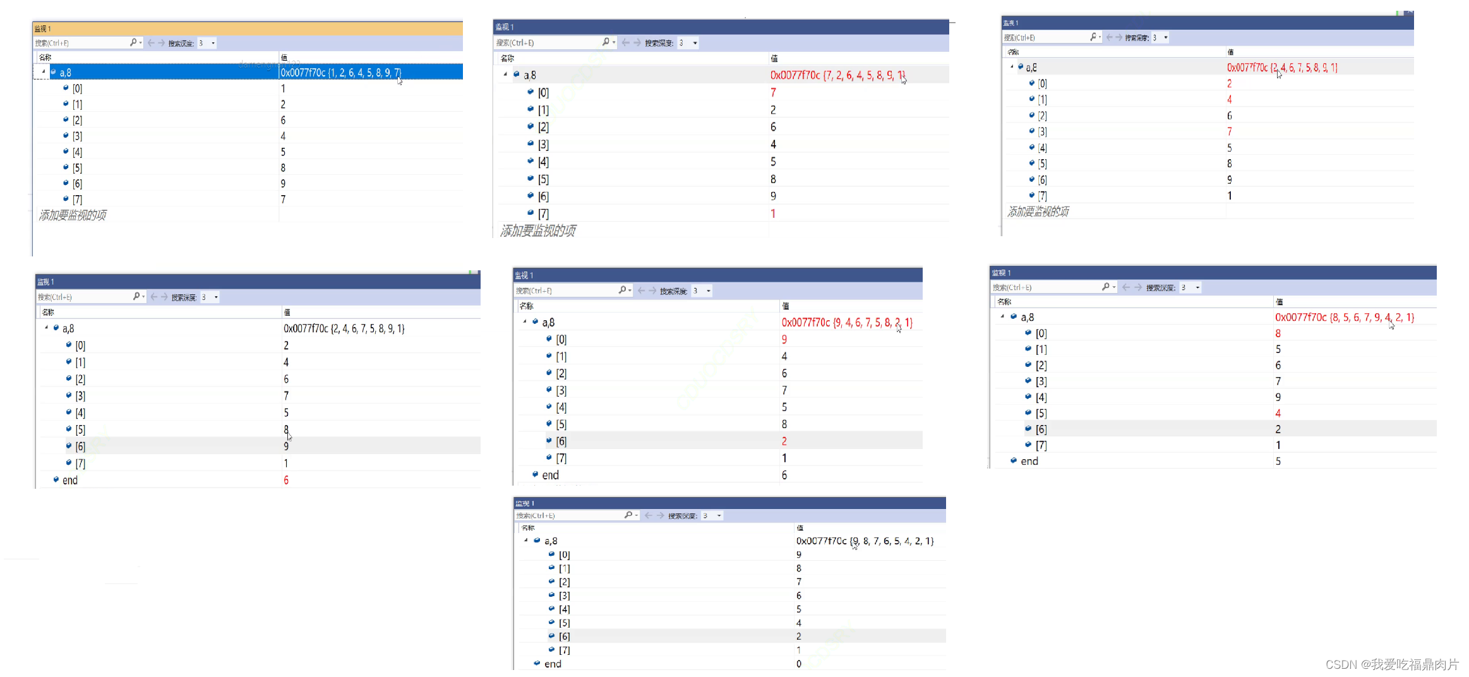Click 添加要监视的项 in {7,2,6,4...} window
This screenshot has width=1469, height=677.
(x=538, y=231)
